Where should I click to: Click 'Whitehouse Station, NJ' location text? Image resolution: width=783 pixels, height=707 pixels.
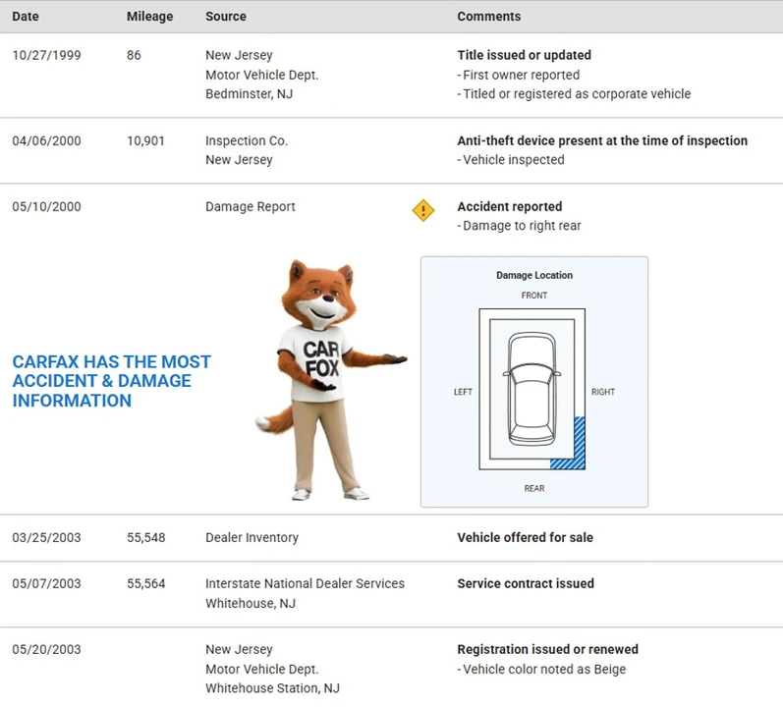pyautogui.click(x=273, y=688)
